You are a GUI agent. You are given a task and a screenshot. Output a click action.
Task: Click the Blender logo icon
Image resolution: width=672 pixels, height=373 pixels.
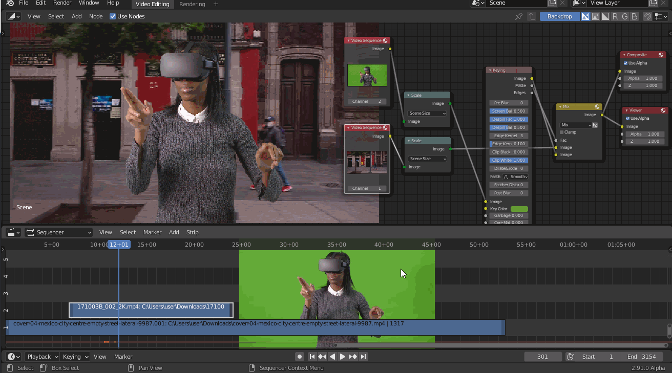[10, 3]
